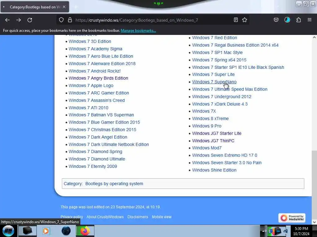The height and width of the screenshot is (237, 317).
Task: Click the page vertical scrollbar thumb
Action: click(314, 184)
